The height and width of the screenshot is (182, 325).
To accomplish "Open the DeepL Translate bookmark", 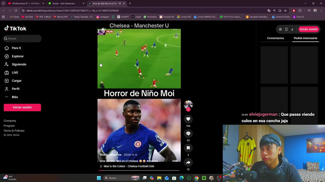I will pyautogui.click(x=82, y=17).
